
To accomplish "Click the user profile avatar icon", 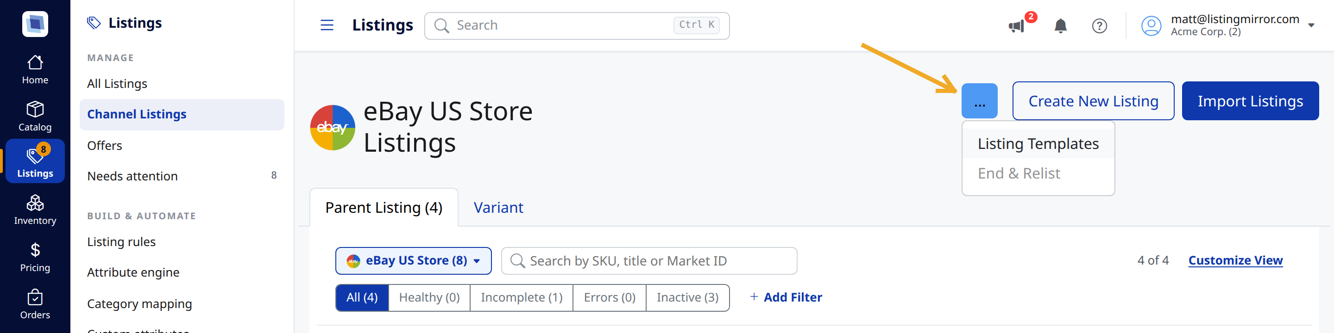I will point(1151,25).
